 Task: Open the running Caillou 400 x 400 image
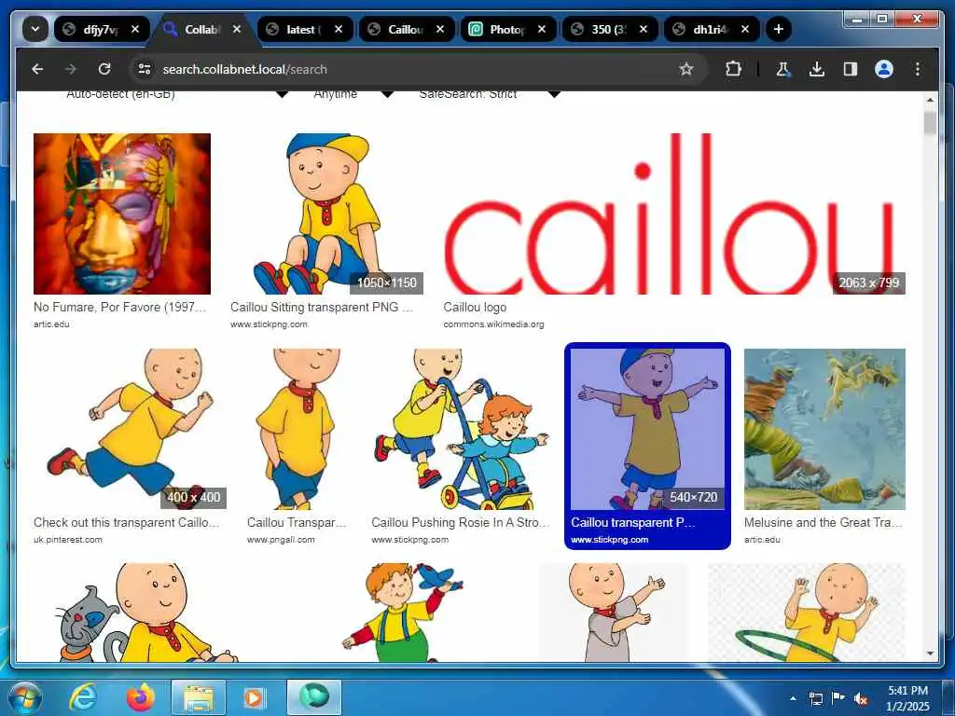(131, 429)
